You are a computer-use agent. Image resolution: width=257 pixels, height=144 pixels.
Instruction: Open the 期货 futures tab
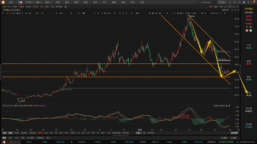(76, 2)
